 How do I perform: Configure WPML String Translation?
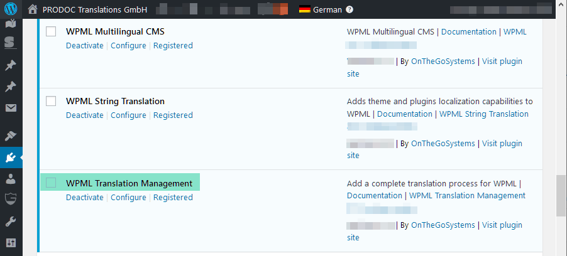point(128,115)
